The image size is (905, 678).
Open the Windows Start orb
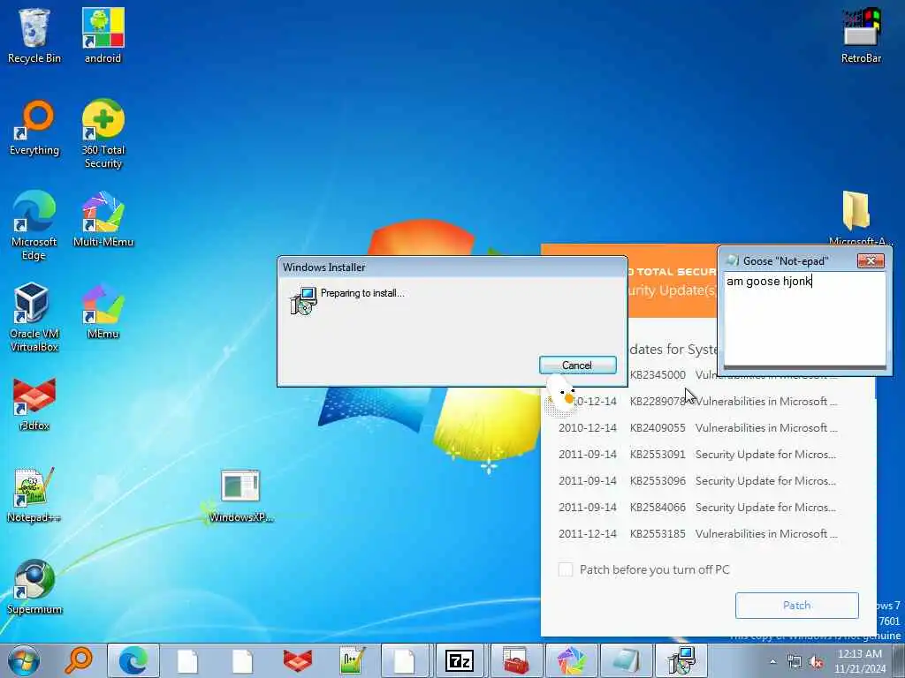tap(24, 660)
